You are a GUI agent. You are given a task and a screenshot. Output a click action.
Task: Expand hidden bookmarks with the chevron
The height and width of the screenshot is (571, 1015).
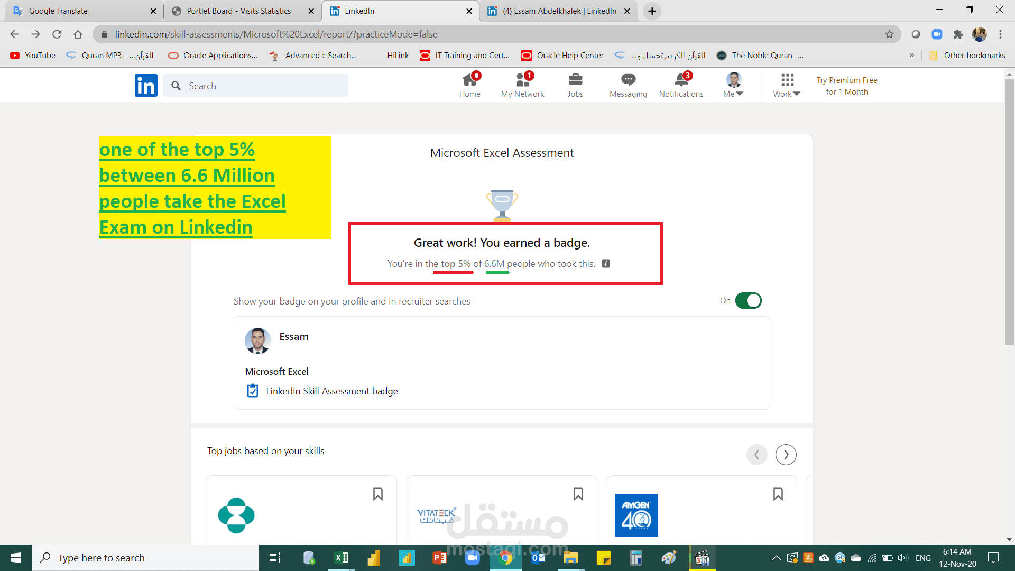[x=911, y=55]
